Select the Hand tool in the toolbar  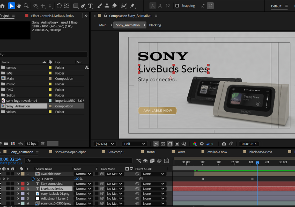pyautogui.click(x=19, y=6)
